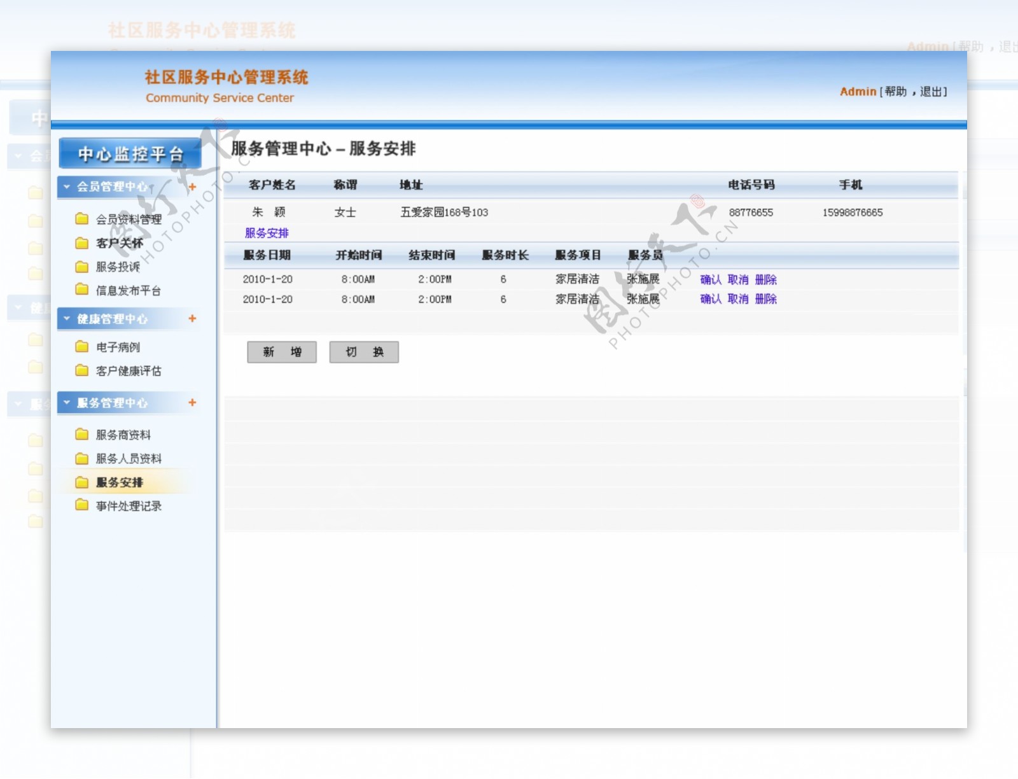The image size is (1018, 779).
Task: Click folder icon beside 电子病例
Action: 81,347
